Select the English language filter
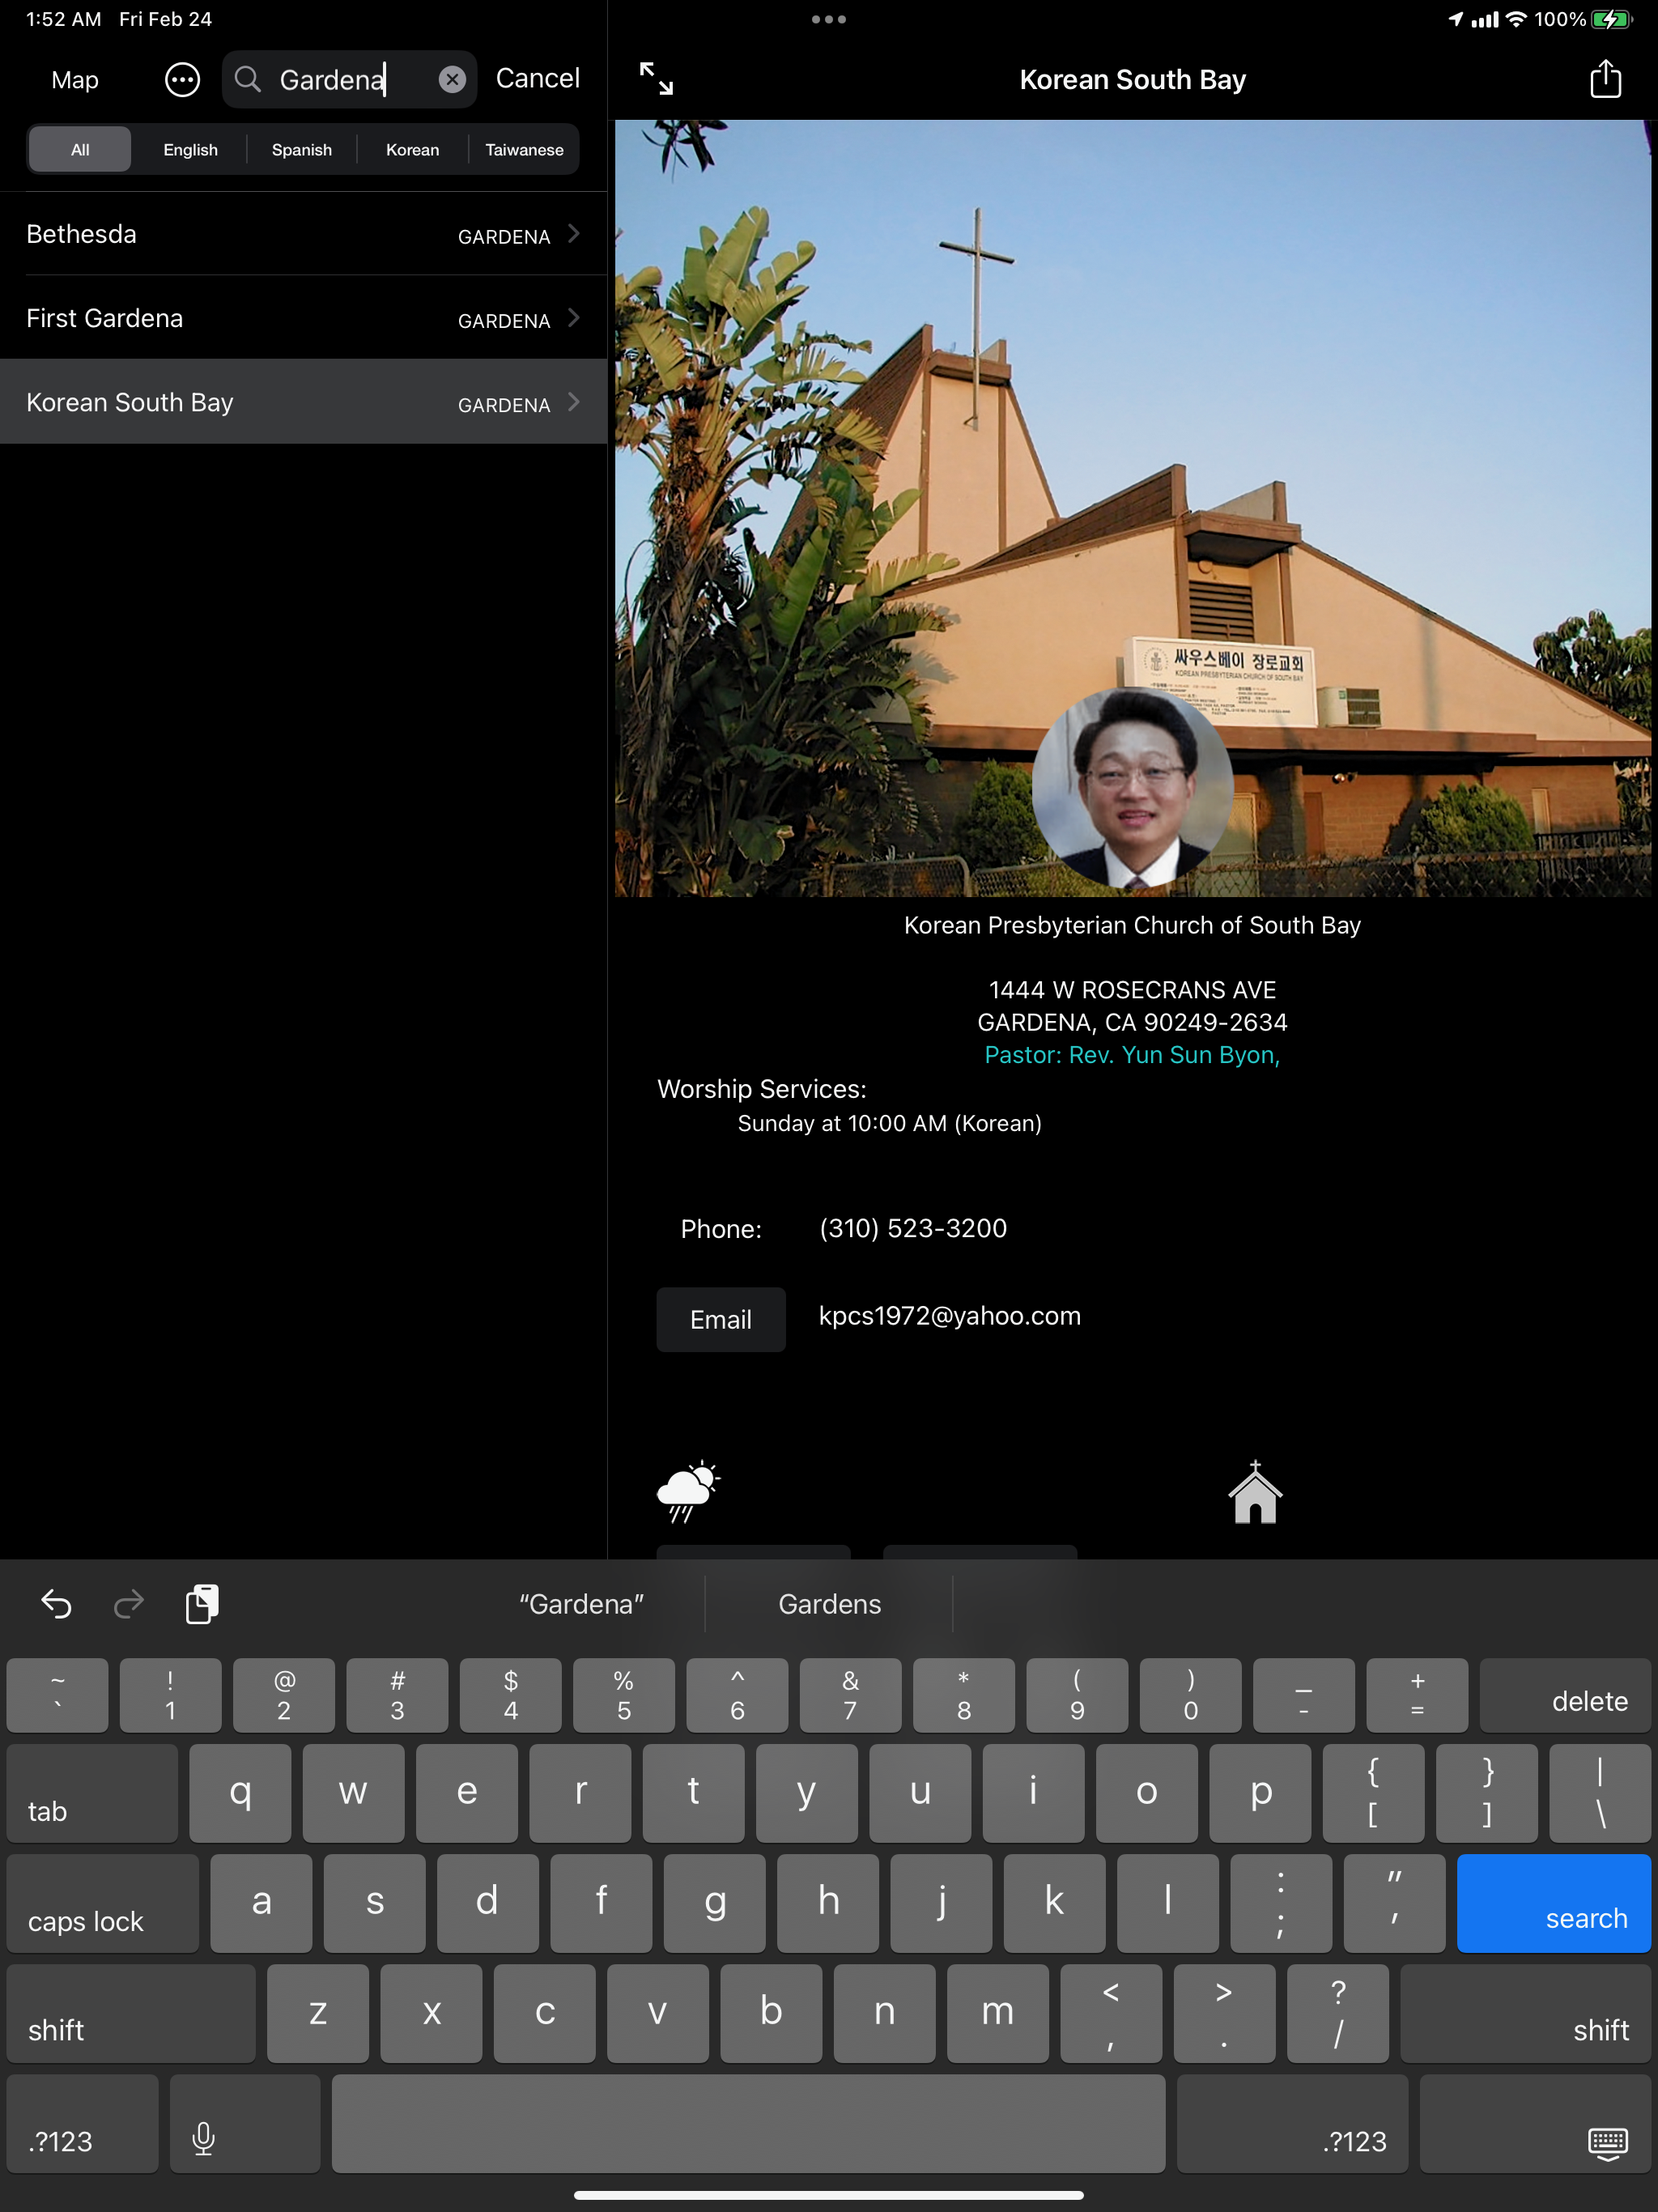Image resolution: width=1658 pixels, height=2212 pixels. (190, 149)
